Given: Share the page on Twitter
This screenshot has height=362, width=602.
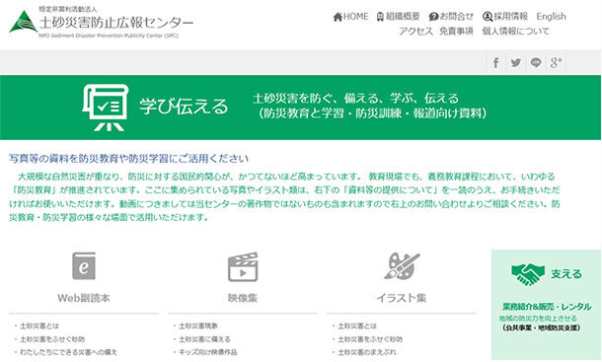Looking at the screenshot, I should click(516, 62).
